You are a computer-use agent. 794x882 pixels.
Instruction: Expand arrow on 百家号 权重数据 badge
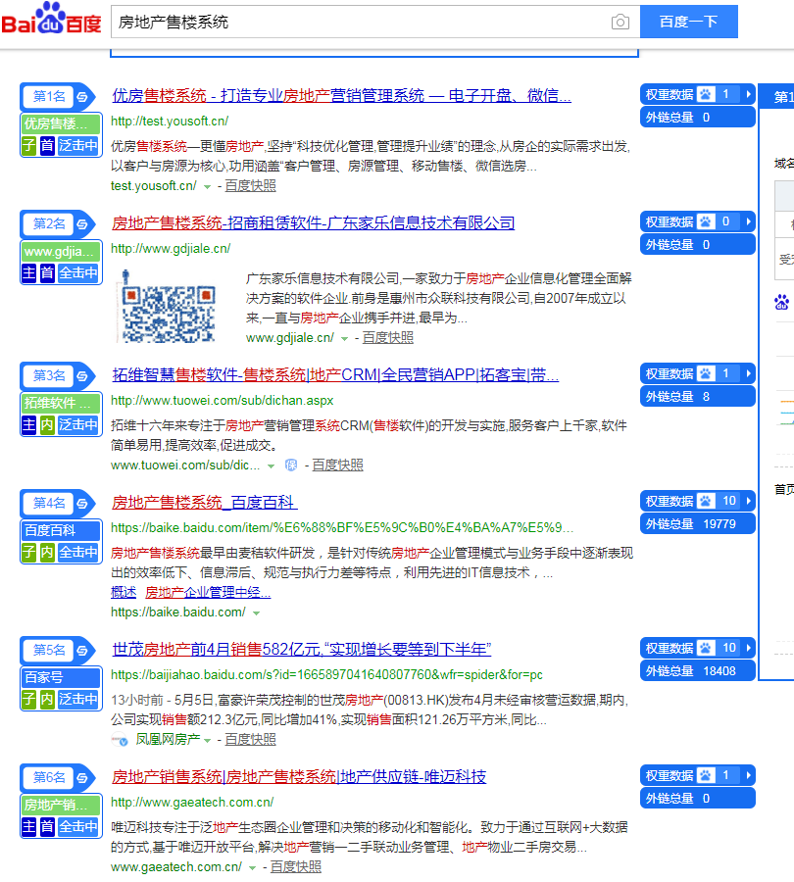pyautogui.click(x=748, y=648)
